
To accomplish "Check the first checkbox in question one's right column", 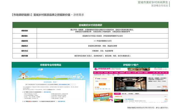I will point(52,94).
